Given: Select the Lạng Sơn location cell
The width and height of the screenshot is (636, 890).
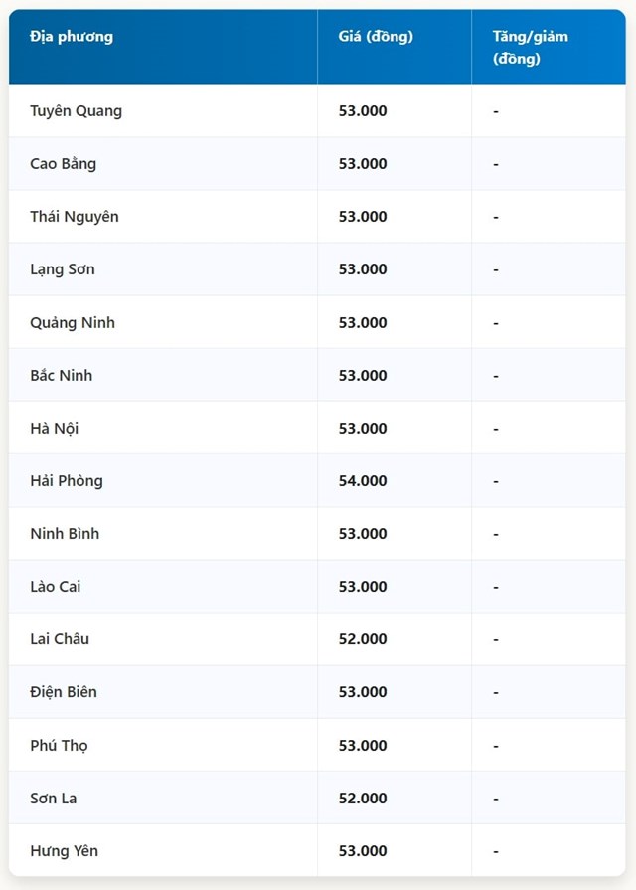Looking at the screenshot, I should click(x=63, y=269).
